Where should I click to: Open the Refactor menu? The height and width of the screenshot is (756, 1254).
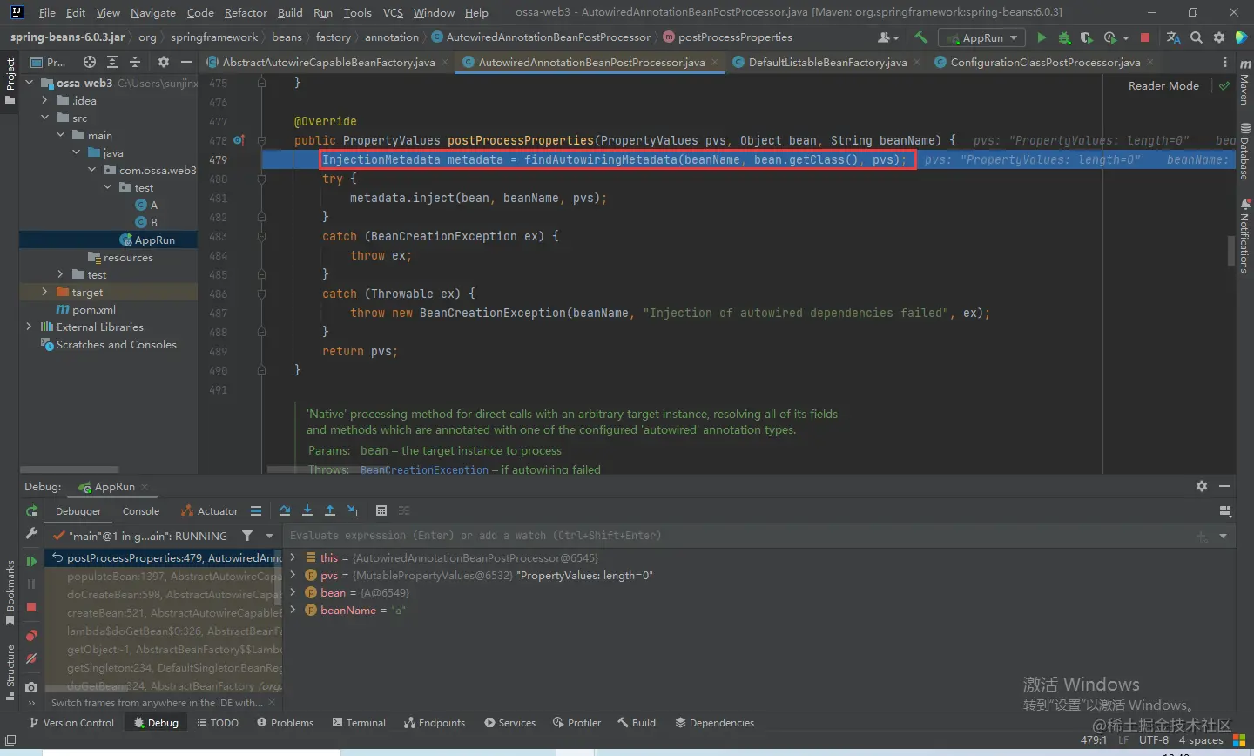click(x=246, y=12)
